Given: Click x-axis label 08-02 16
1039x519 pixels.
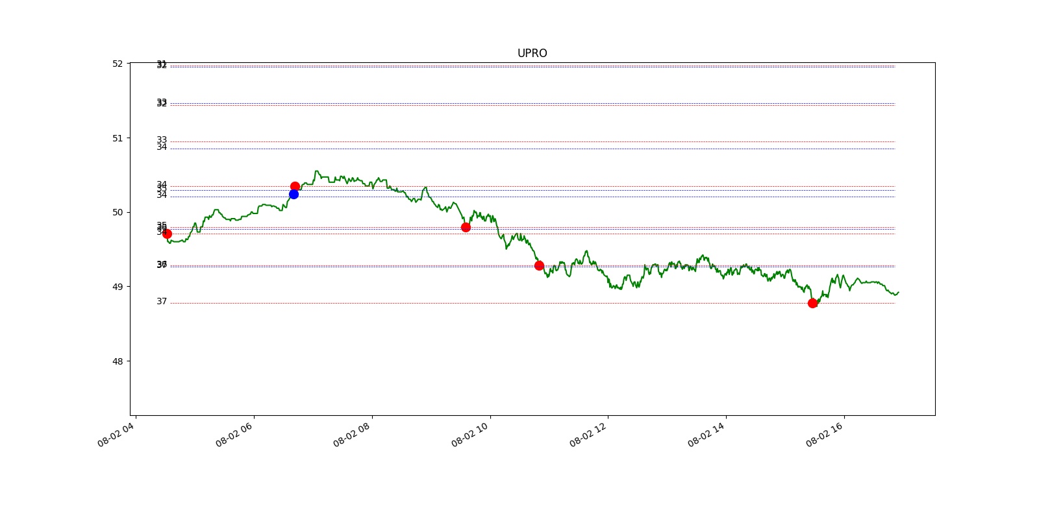Looking at the screenshot, I should pos(825,435).
